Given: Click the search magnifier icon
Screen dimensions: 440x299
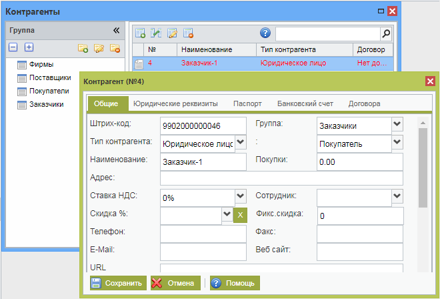Looking at the screenshot, I should 385,33.
